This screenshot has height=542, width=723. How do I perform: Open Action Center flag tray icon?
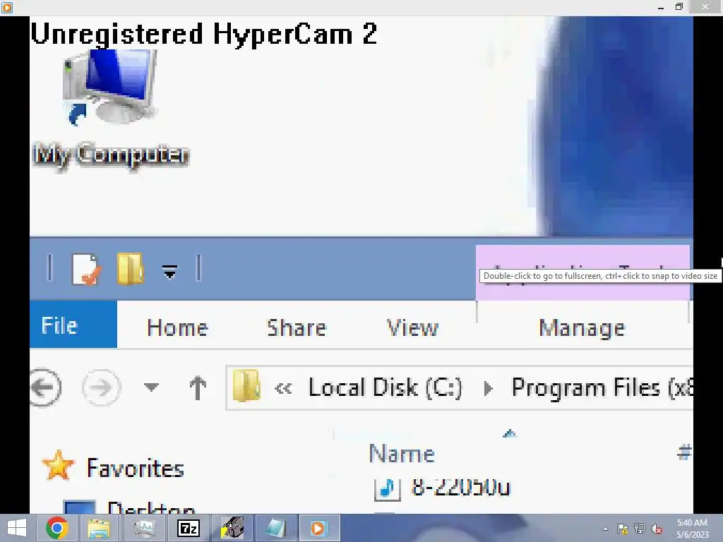[x=623, y=529]
